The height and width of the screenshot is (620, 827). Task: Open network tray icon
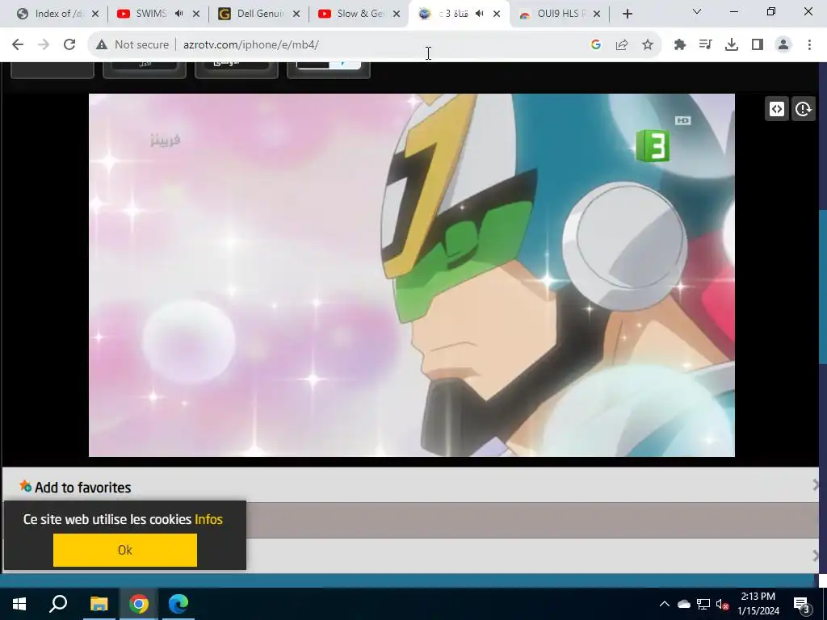[x=703, y=604]
